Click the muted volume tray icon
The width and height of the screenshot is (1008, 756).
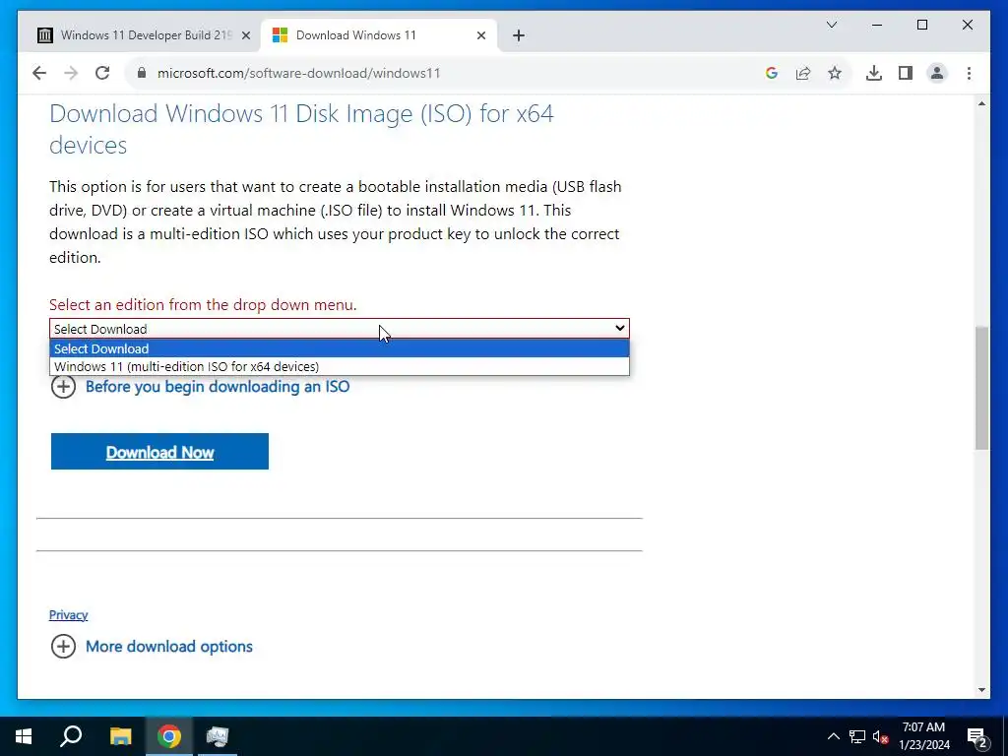880,736
